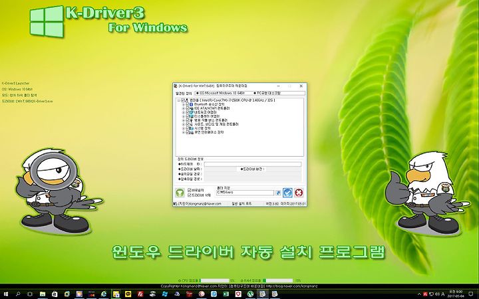
Task: Toggle the root computer node checkbox
Action: tap(183, 100)
